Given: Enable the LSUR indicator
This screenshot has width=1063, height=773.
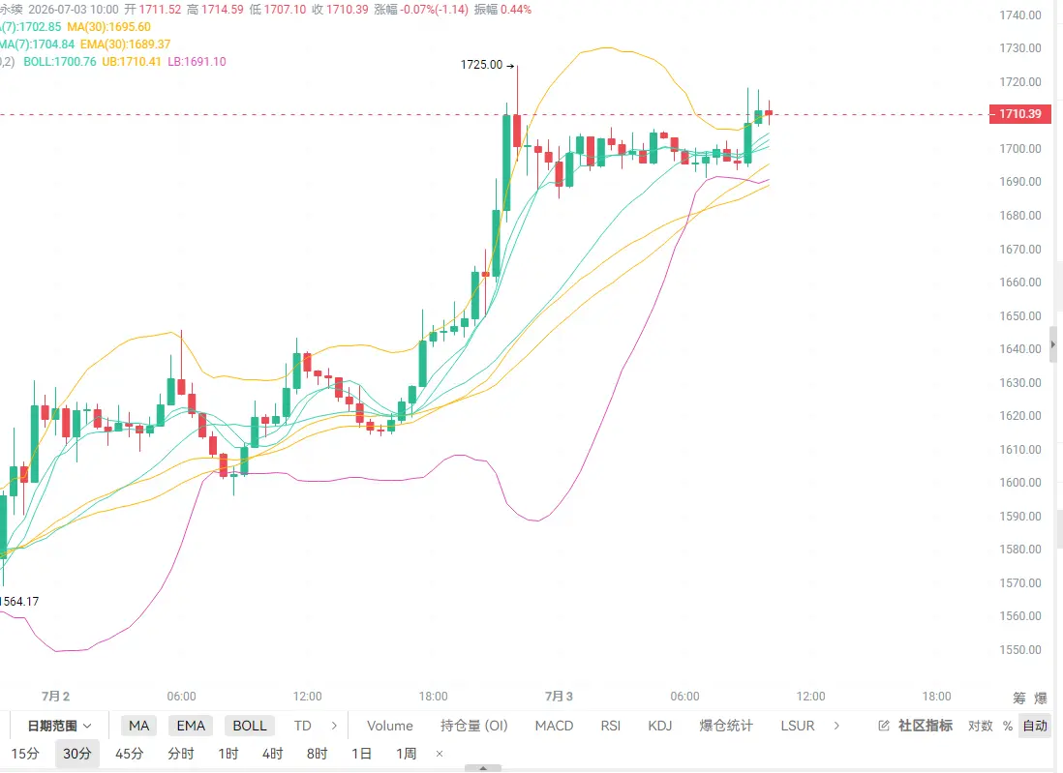Looking at the screenshot, I should (x=798, y=726).
